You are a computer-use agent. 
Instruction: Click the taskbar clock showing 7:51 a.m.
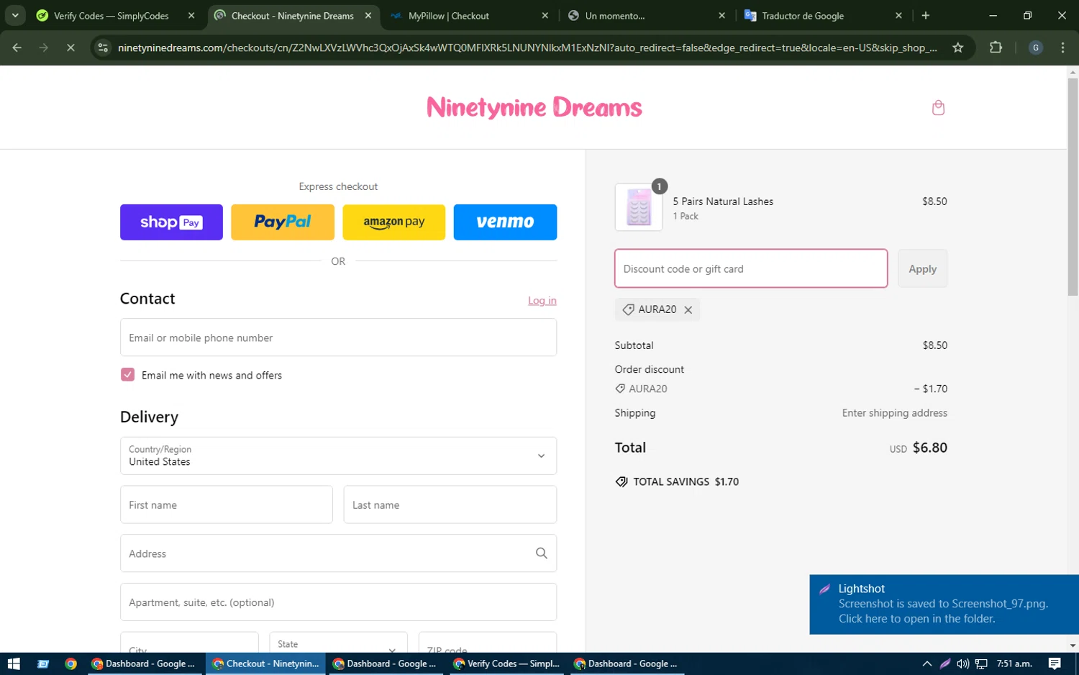[1014, 663]
